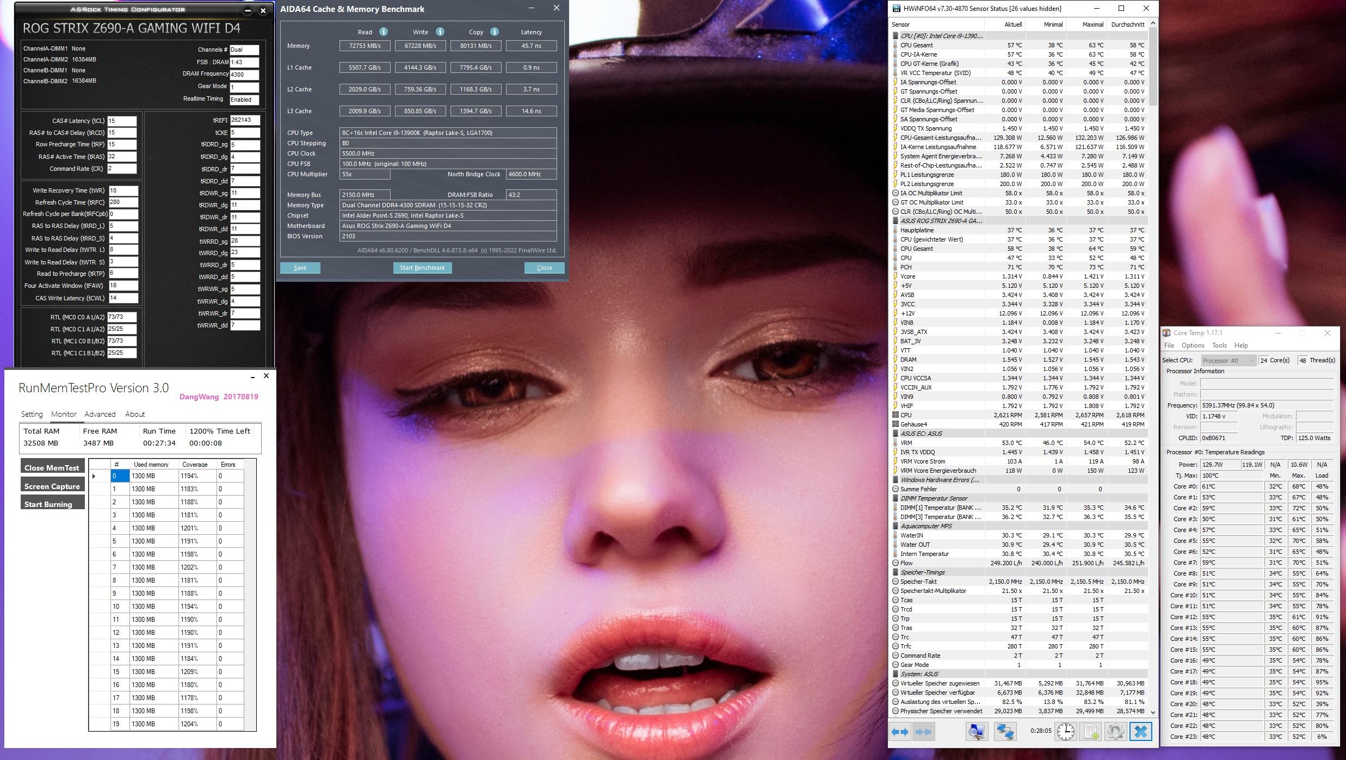Click CPU Gesamt thermometer icon in HWiNFO
The image size is (1346, 760).
pyautogui.click(x=896, y=45)
